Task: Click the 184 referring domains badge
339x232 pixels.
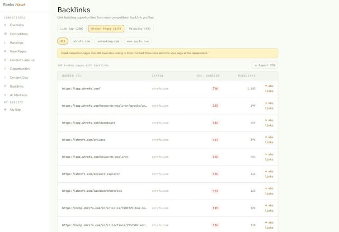Action: pos(215,123)
